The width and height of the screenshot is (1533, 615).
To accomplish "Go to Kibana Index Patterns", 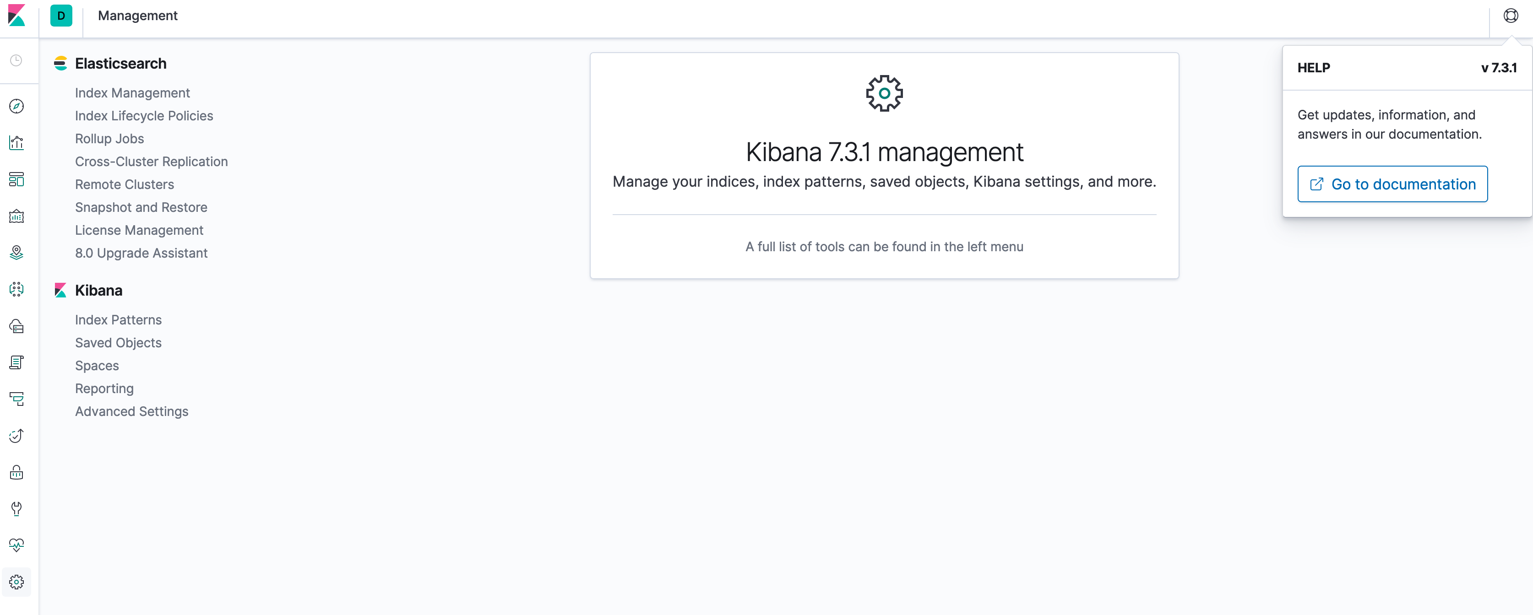I will pos(118,320).
